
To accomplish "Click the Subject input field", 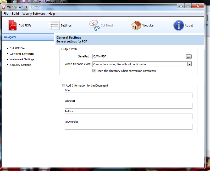I will [x=129, y=106].
